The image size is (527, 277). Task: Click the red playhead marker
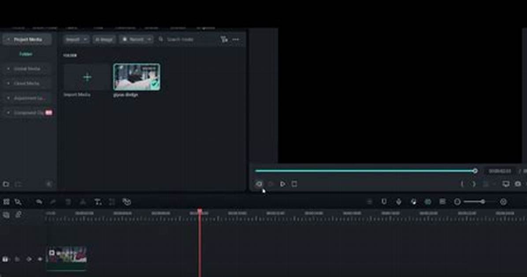[200, 212]
